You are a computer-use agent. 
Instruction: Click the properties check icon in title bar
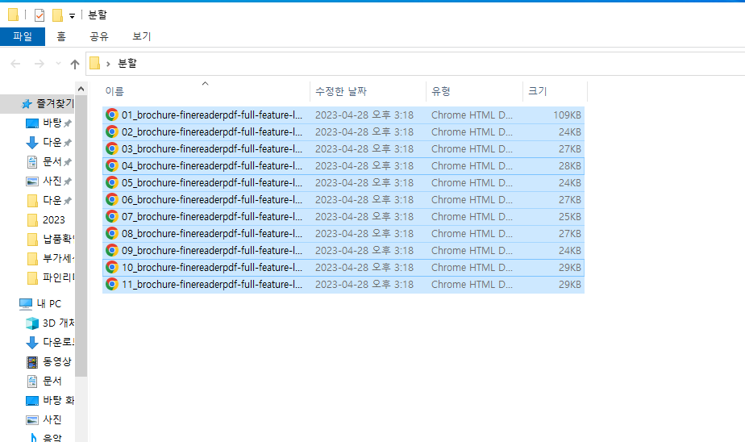pos(40,15)
